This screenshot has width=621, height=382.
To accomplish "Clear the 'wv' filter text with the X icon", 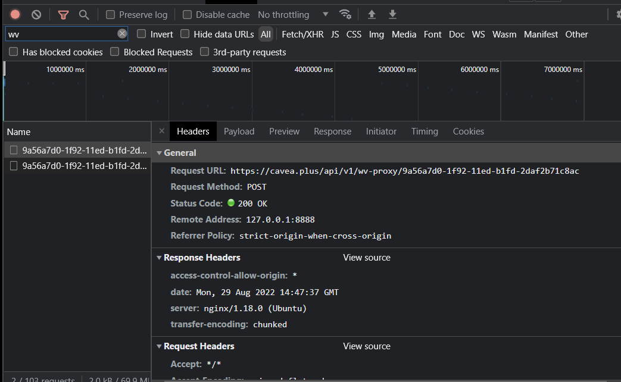I will (122, 34).
